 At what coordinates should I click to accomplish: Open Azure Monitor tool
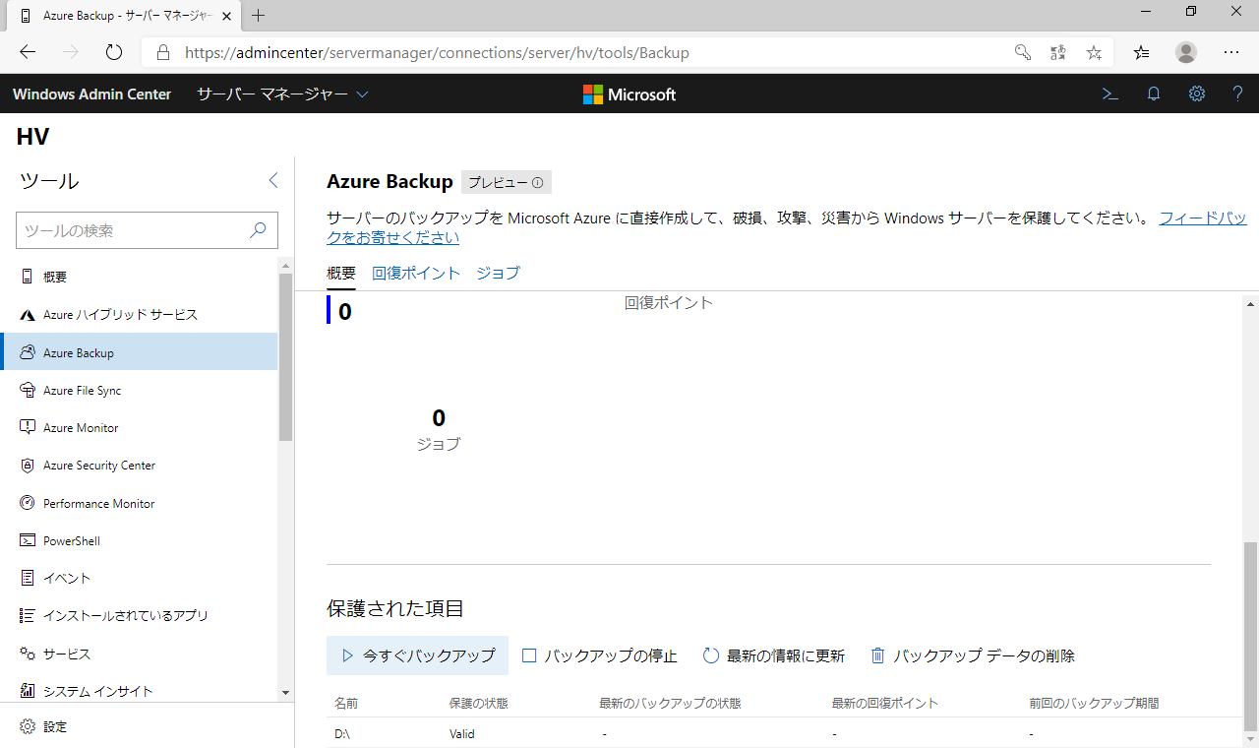(139, 428)
